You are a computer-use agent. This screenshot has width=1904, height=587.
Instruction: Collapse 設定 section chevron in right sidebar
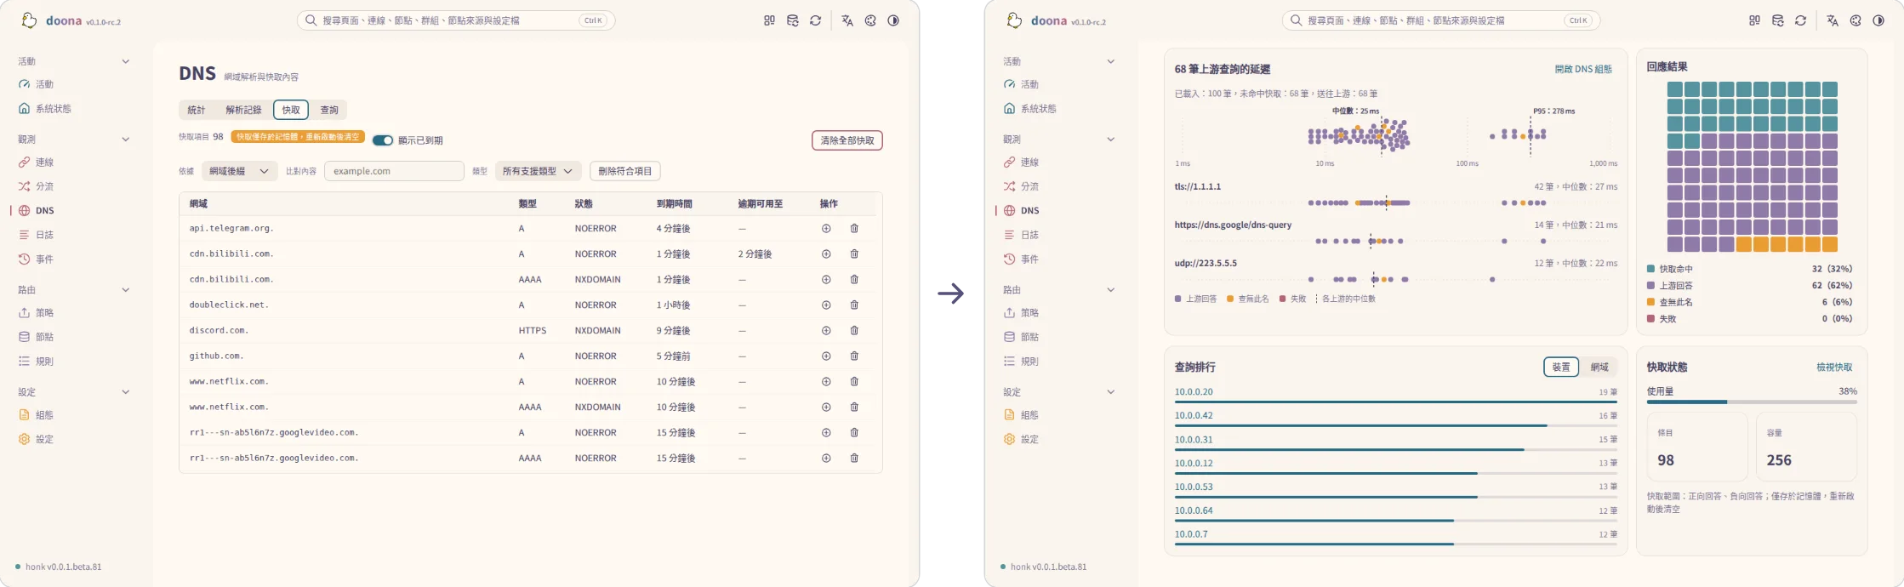[1111, 391]
